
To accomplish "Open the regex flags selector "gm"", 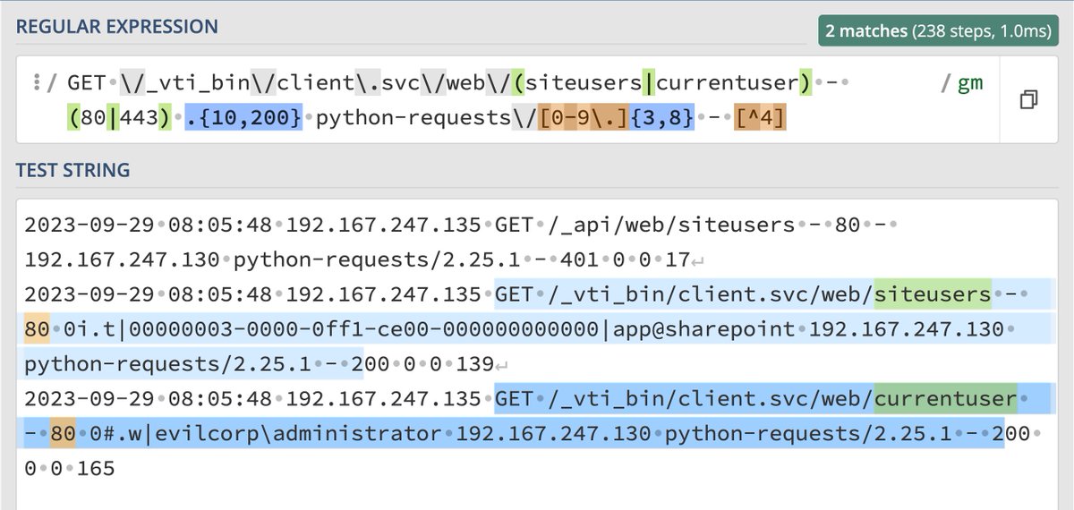I will click(970, 83).
